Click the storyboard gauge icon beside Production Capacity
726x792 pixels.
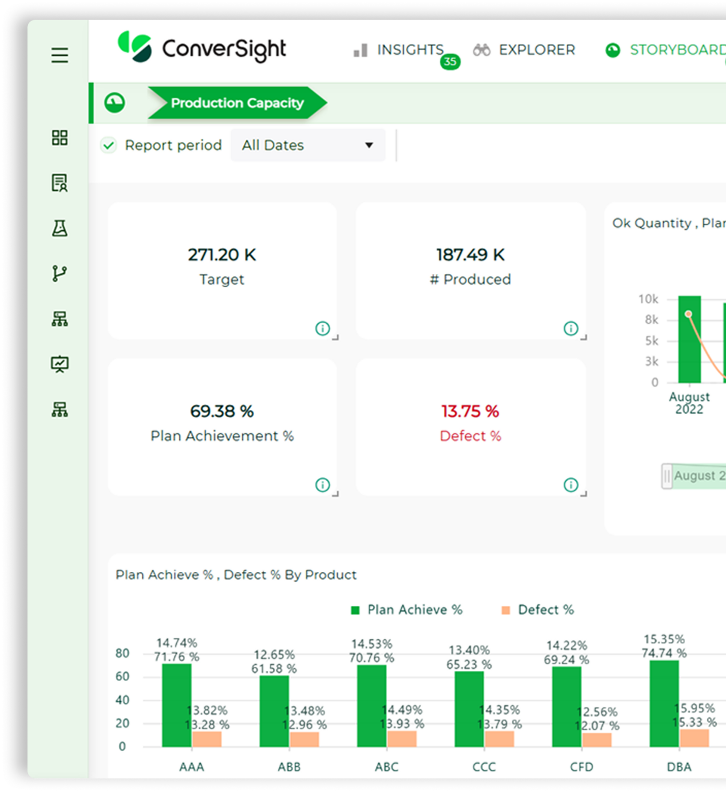pyautogui.click(x=114, y=103)
